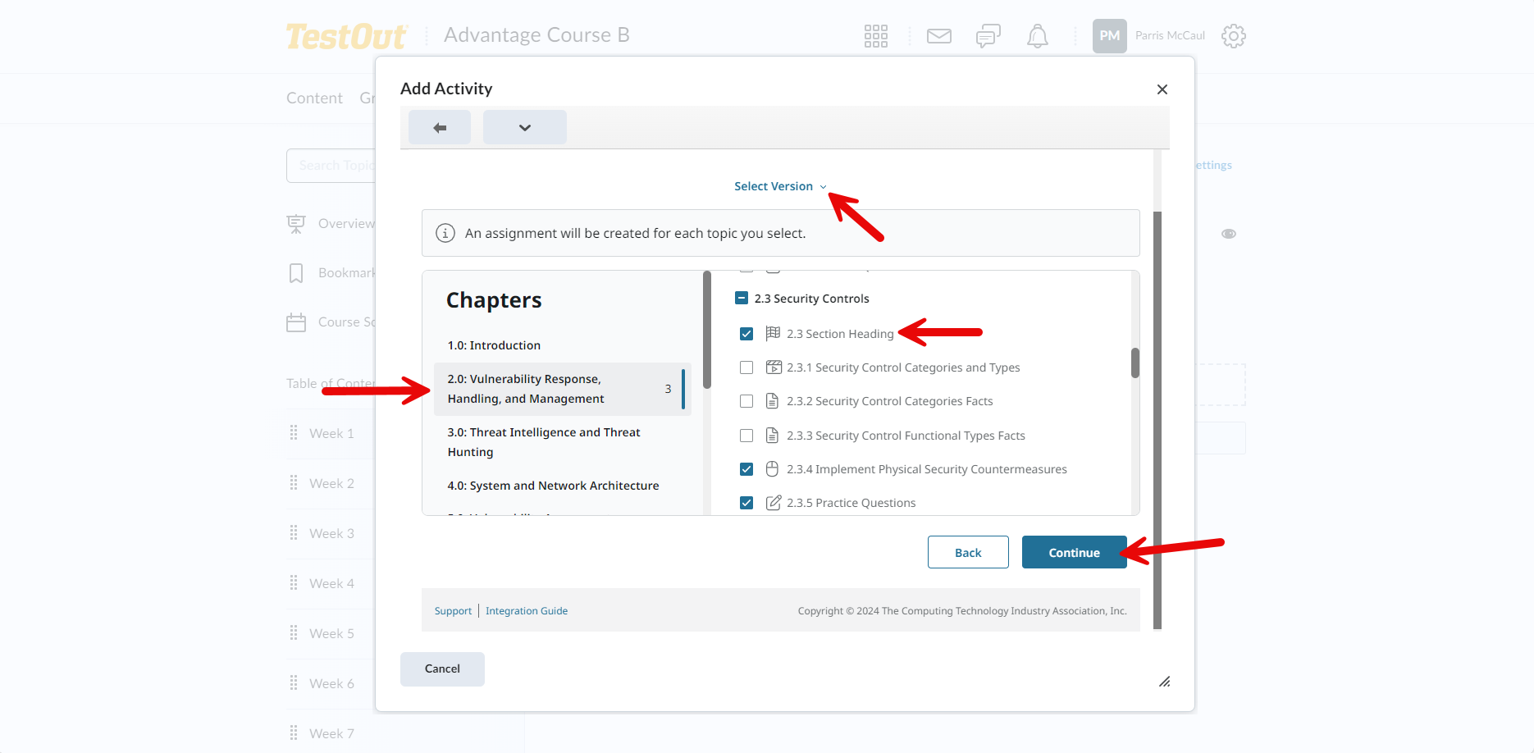Open the Support link
This screenshot has height=753, width=1534.
[x=453, y=611]
